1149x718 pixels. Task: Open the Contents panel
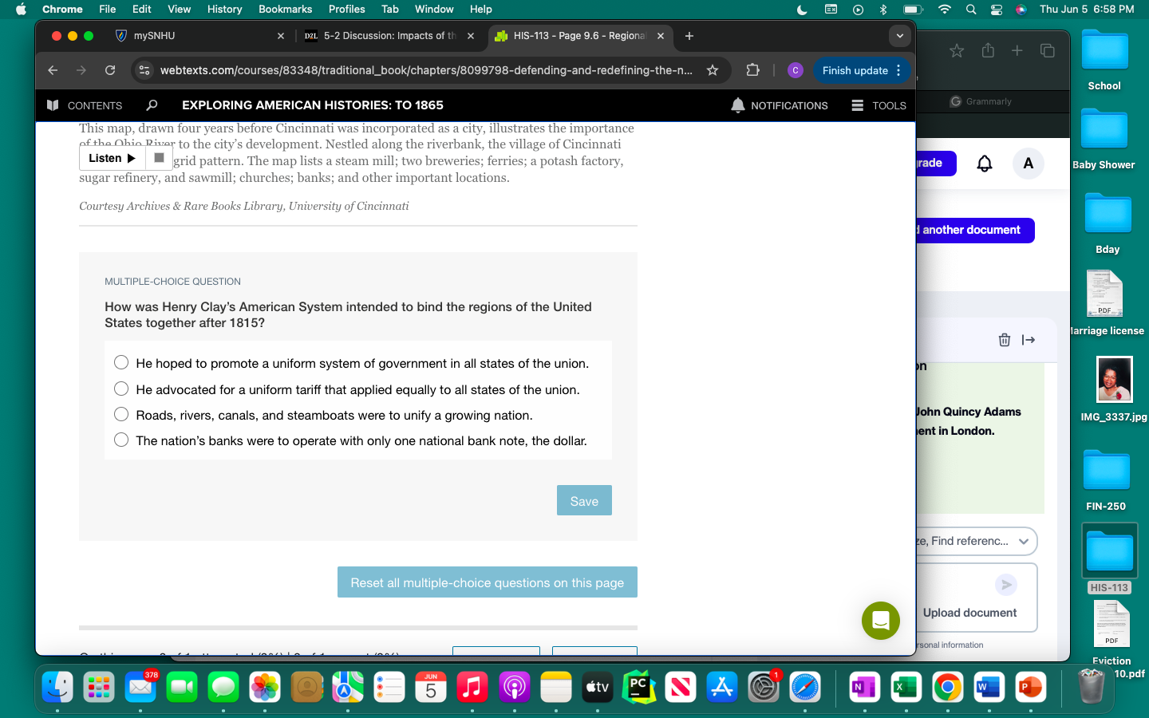(x=85, y=105)
